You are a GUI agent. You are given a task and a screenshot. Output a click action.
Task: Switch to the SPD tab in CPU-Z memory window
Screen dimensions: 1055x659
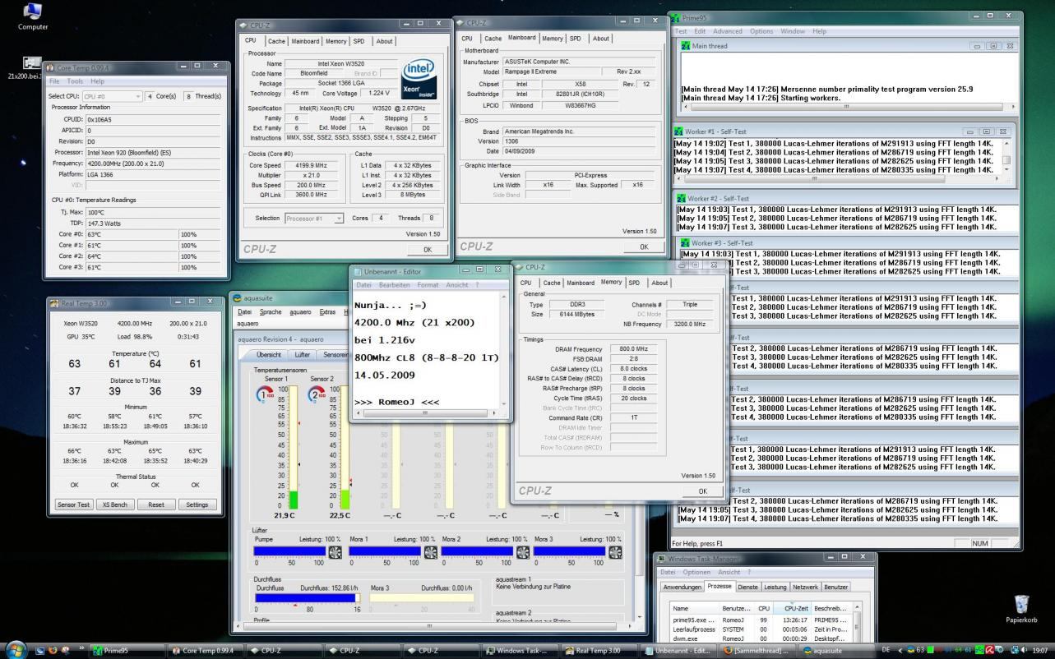(x=634, y=283)
